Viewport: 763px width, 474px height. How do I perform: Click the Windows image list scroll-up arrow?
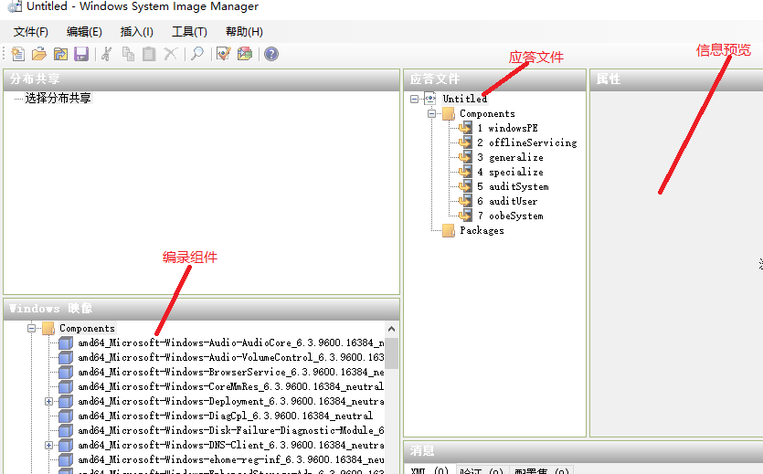coord(392,329)
